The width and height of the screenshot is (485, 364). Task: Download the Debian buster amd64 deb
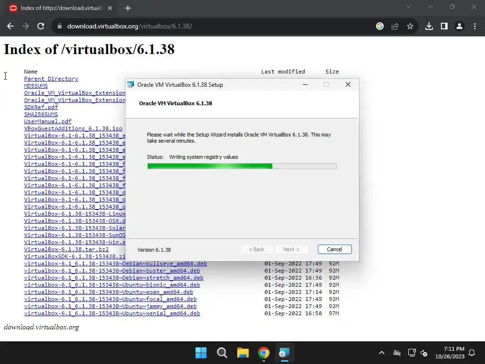[112, 271]
